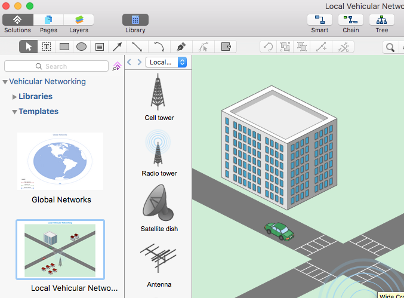
Task: Switch to the Pages tab
Action: 48,20
